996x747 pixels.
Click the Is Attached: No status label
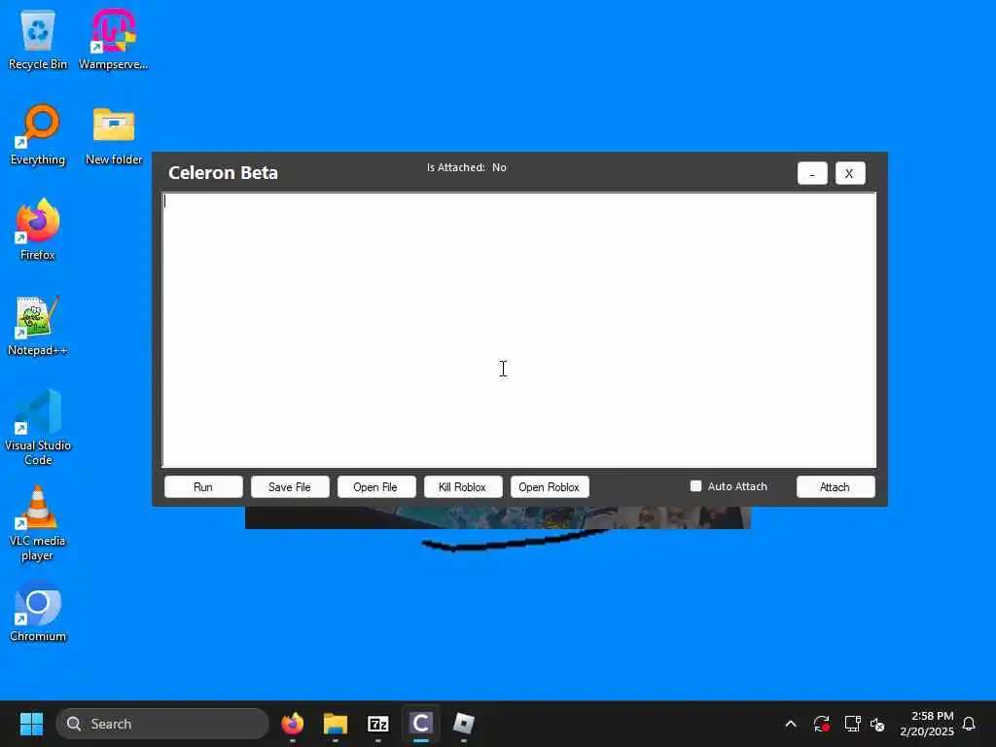[x=467, y=167]
